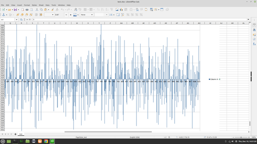Click the Insert Chart icon
The width and height of the screenshot is (257, 144).
pos(121,10)
